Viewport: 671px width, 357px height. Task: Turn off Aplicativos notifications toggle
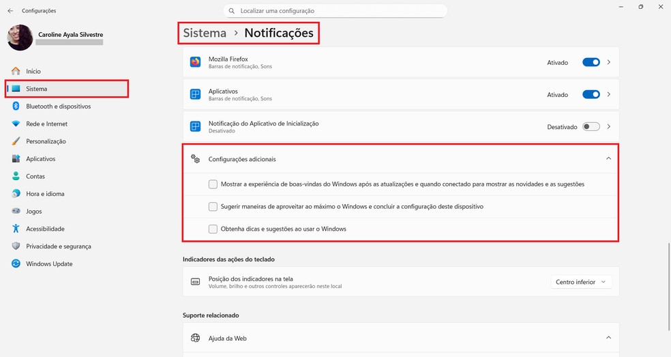(591, 94)
